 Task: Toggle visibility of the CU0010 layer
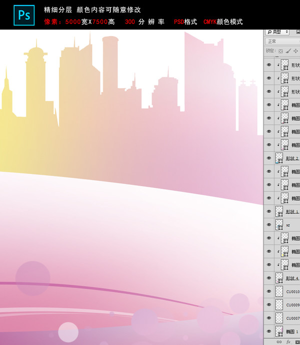click(x=268, y=291)
